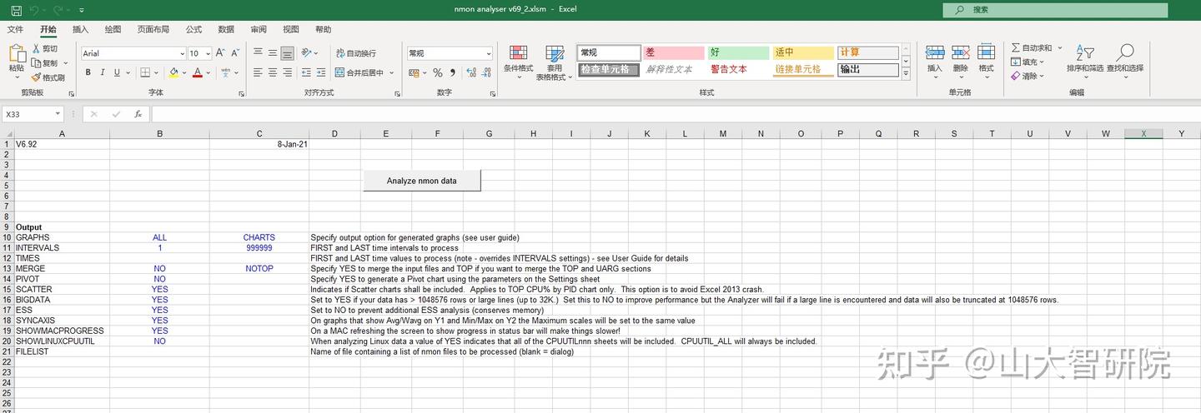Open Format as Table (套用表格格式)
Screen dimensions: 1201x413
pos(555,62)
